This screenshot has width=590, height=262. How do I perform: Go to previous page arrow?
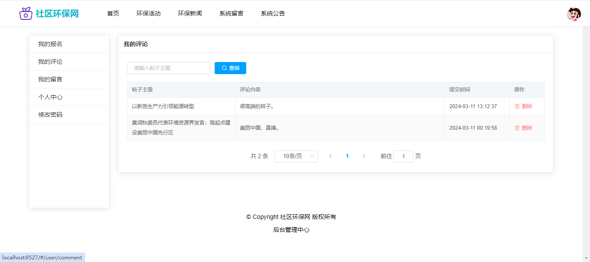330,156
